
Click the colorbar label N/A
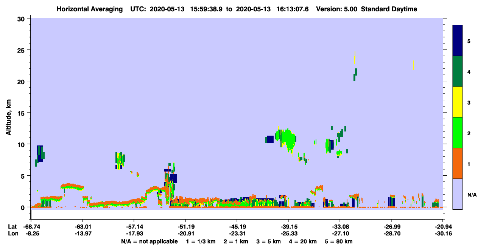[x=472, y=195]
